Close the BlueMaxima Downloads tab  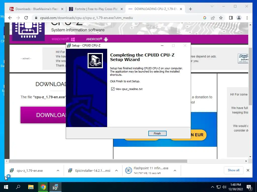coord(62,9)
